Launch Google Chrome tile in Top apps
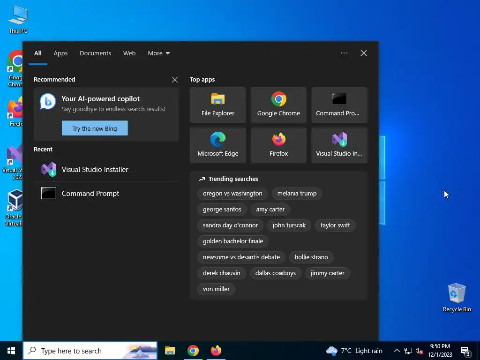Viewport: 480px width, 360px height. [278, 105]
